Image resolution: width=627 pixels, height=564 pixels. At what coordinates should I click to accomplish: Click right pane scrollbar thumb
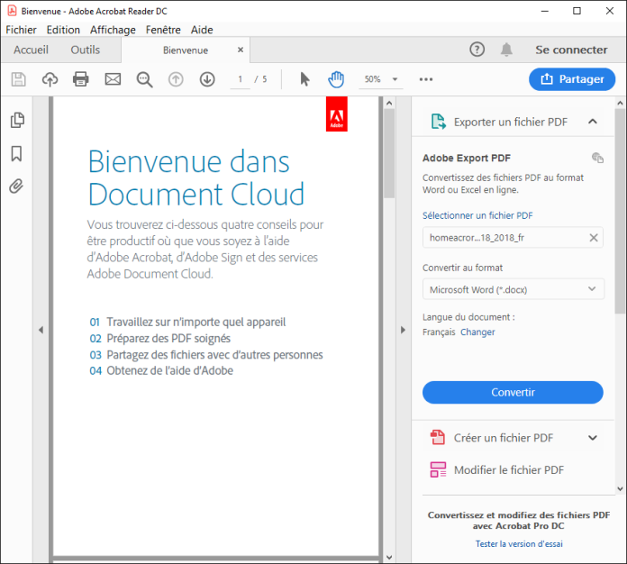tap(620, 211)
